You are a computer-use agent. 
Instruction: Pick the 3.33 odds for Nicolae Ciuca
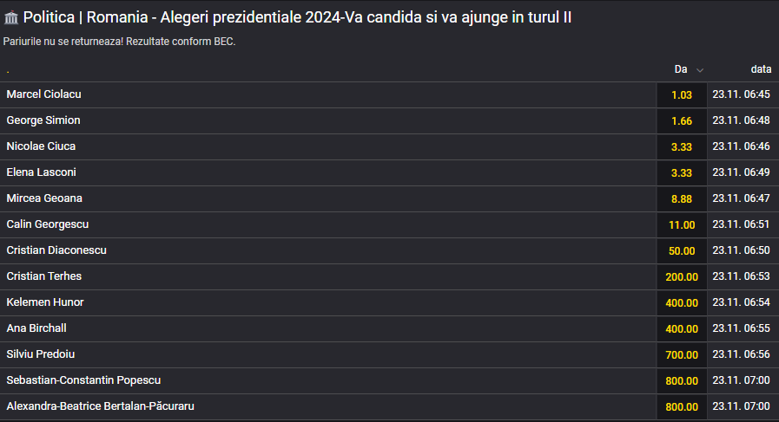coord(682,146)
